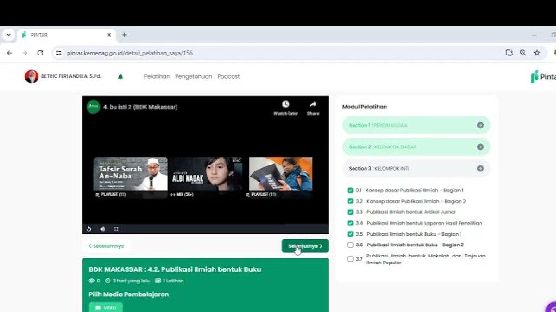Bookmark this page with star icon
Screen dimensions: 556x312
[537, 53]
